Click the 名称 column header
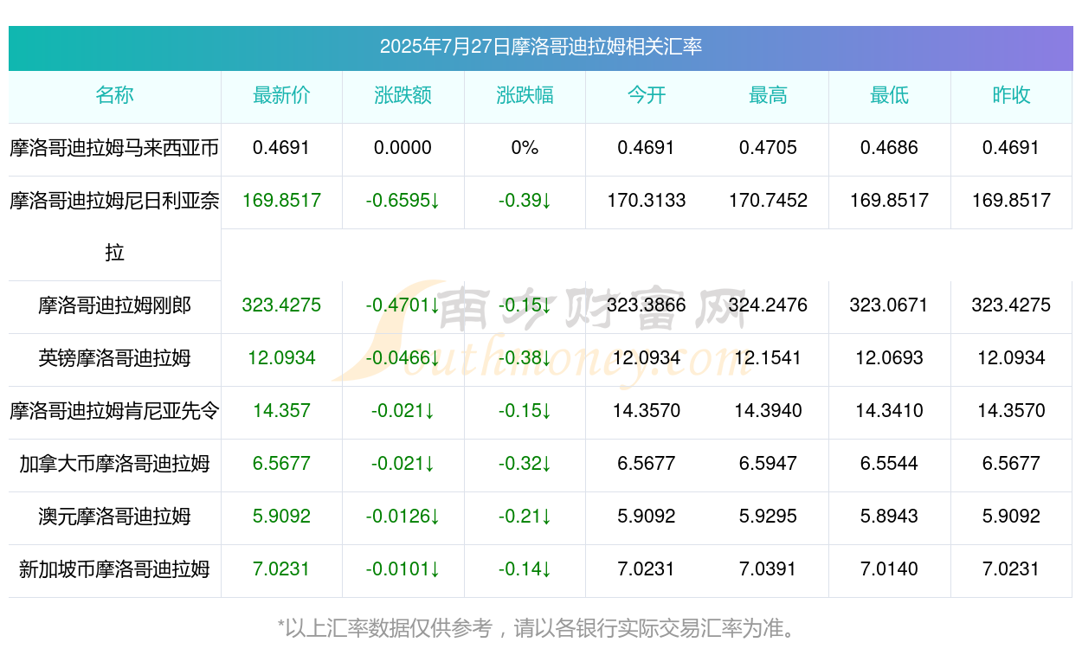The height and width of the screenshot is (655, 1082). point(114,96)
